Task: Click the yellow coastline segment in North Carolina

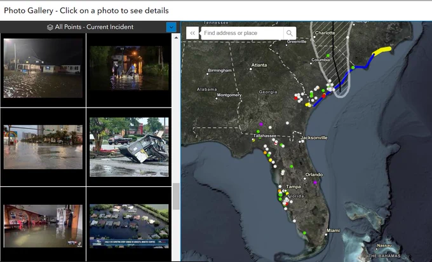Action: point(382,51)
